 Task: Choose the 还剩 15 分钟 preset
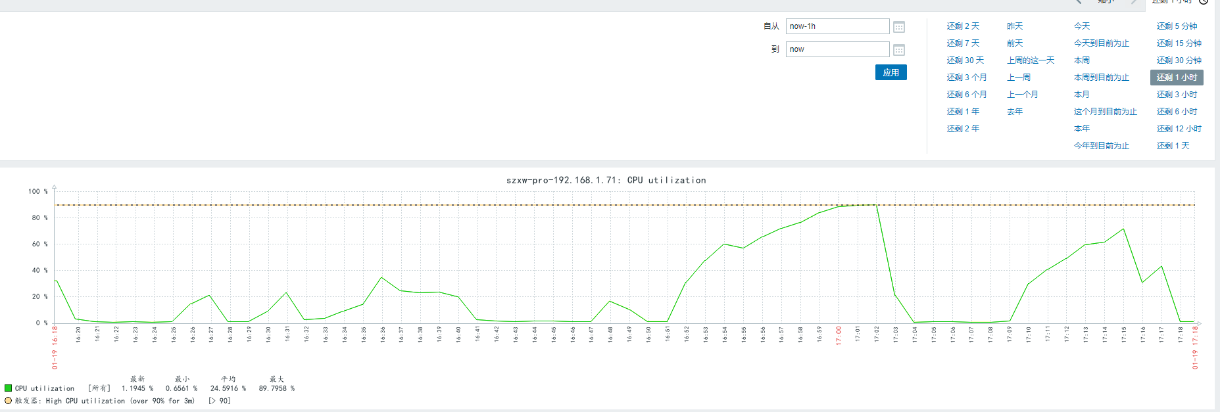1179,43
